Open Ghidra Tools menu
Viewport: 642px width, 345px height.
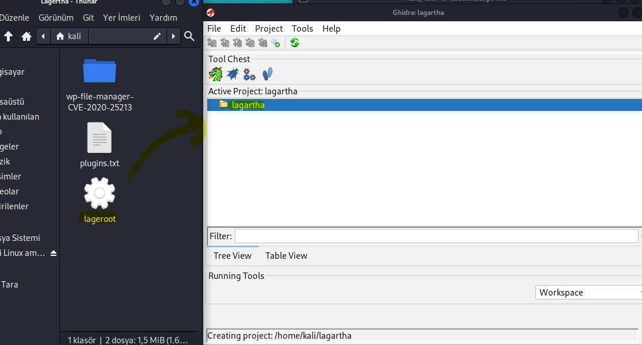coord(302,29)
